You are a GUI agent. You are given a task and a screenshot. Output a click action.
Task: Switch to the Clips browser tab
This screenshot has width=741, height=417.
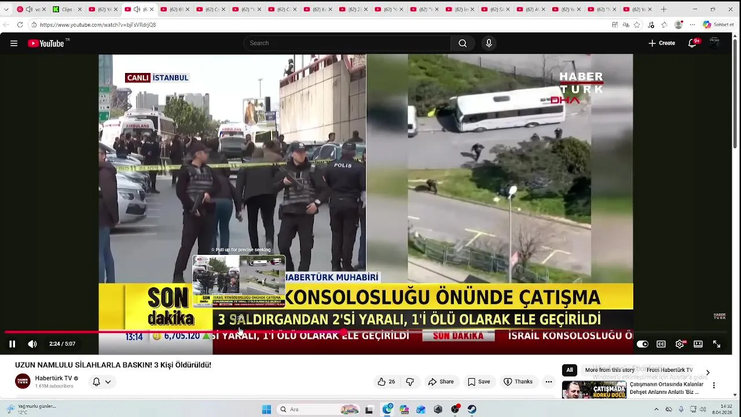coord(67,9)
